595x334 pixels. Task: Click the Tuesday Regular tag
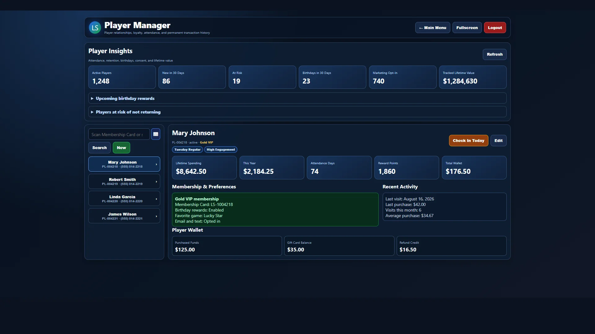[x=187, y=150]
